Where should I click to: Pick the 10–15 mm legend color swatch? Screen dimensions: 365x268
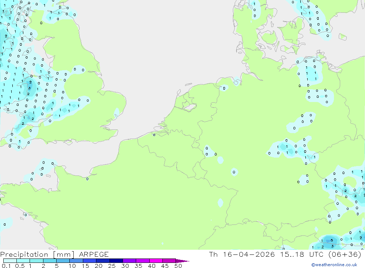point(76,261)
